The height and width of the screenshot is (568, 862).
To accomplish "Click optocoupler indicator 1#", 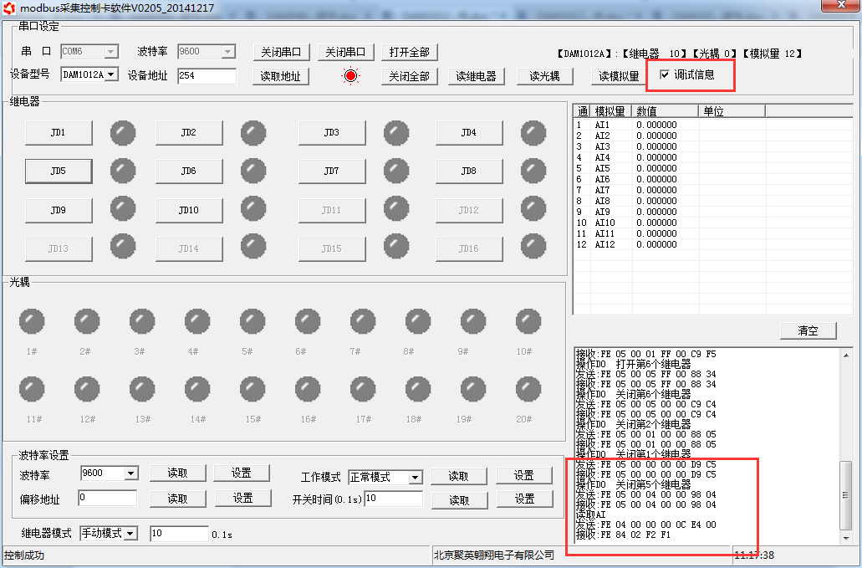I will (x=32, y=321).
